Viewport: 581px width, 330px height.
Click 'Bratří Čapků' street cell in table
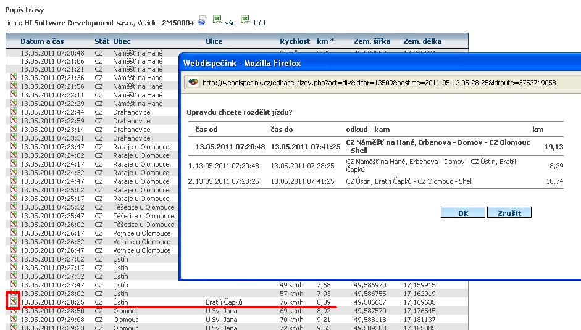[224, 302]
